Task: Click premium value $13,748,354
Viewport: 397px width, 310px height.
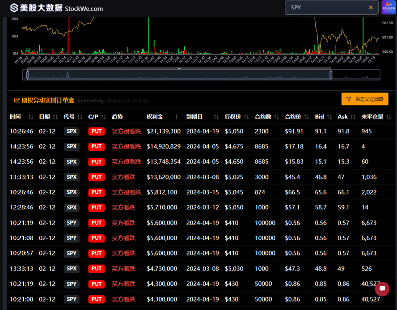Action: [x=164, y=161]
